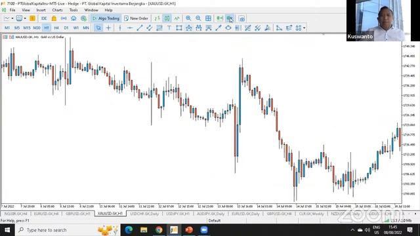
Task: Click the zoom out magnifier icon
Action: tap(198, 18)
